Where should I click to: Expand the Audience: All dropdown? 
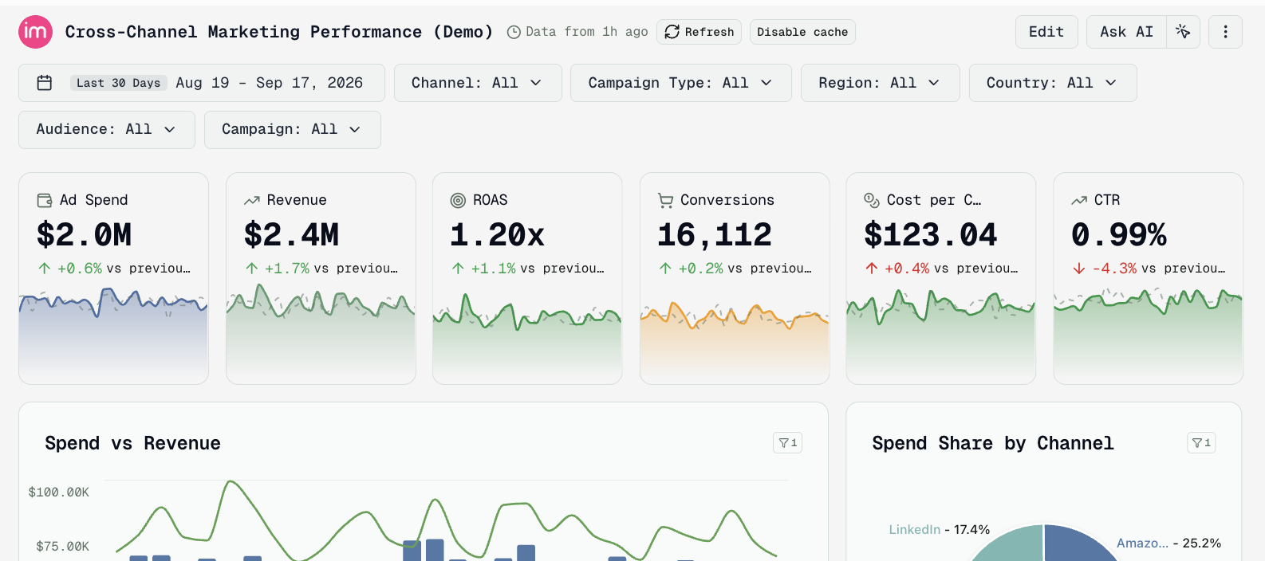[107, 129]
